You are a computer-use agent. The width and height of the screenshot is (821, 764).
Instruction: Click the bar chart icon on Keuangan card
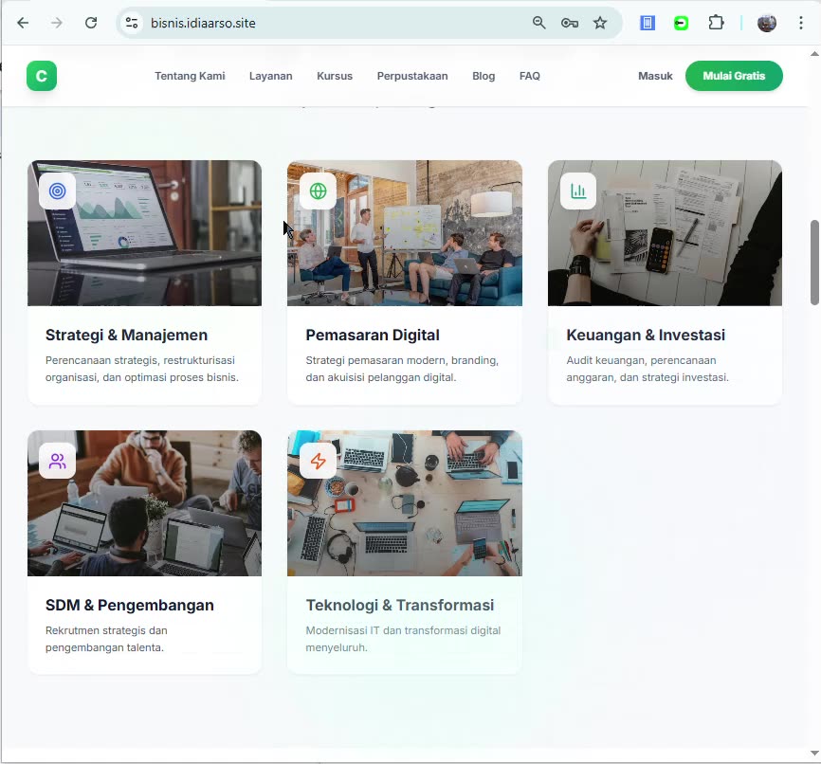578,191
